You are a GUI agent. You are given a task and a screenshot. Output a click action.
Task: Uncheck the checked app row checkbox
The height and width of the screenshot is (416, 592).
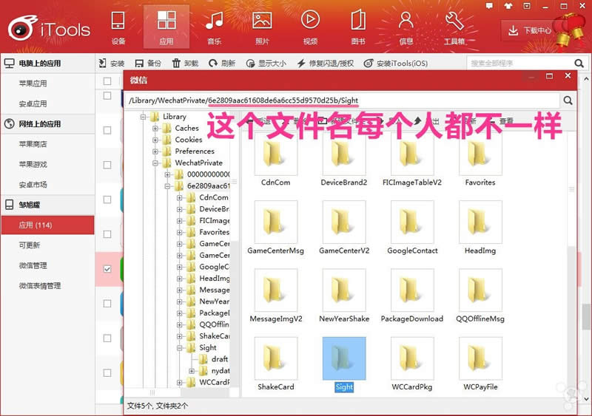tap(107, 269)
